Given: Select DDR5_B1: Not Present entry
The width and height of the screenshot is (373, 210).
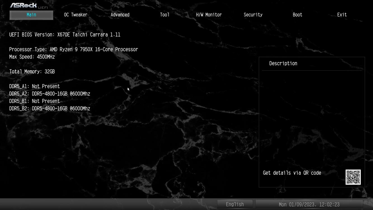Looking at the screenshot, I should click(34, 101).
